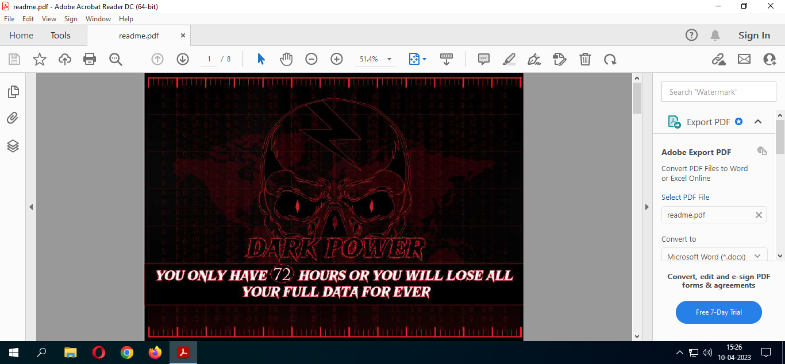Open the Attachments paperclip panel
785x364 pixels.
[x=13, y=118]
